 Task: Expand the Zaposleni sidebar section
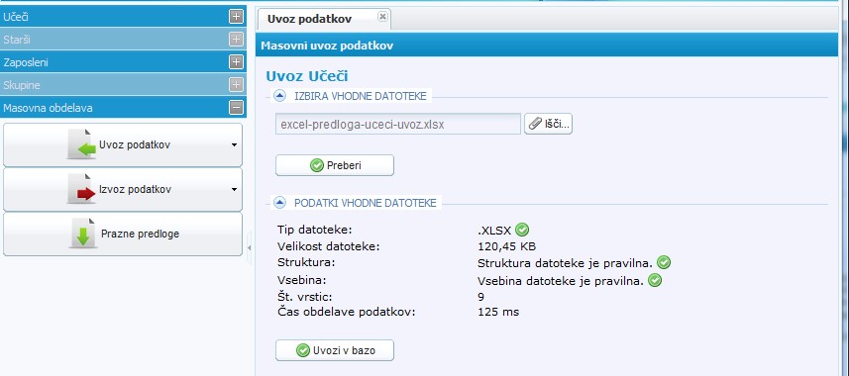(x=236, y=62)
